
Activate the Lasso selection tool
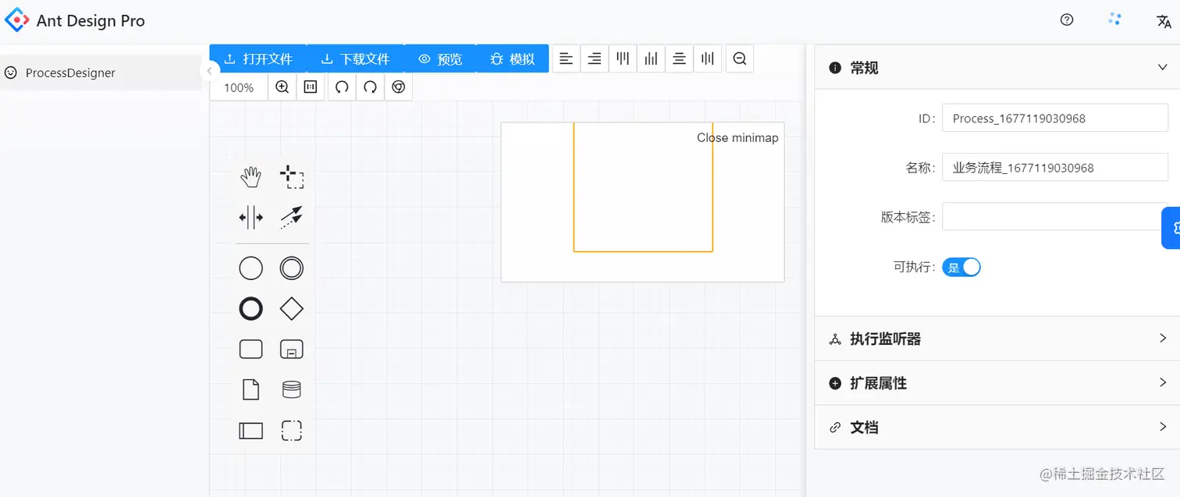[291, 177]
